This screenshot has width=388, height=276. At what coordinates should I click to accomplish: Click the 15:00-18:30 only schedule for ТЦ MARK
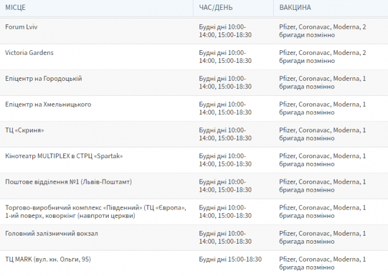point(230,259)
